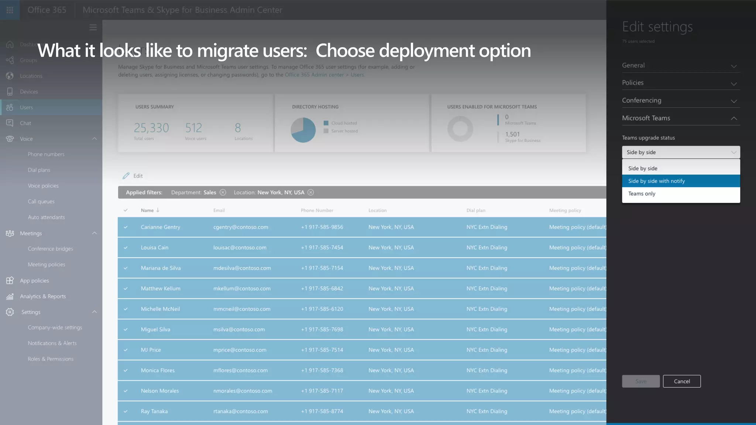Remove the Department Sales filter

223,192
